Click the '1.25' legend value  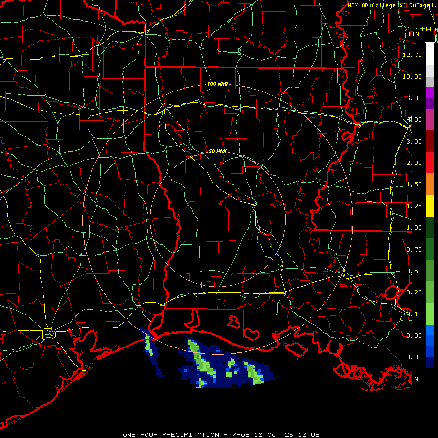[414, 206]
